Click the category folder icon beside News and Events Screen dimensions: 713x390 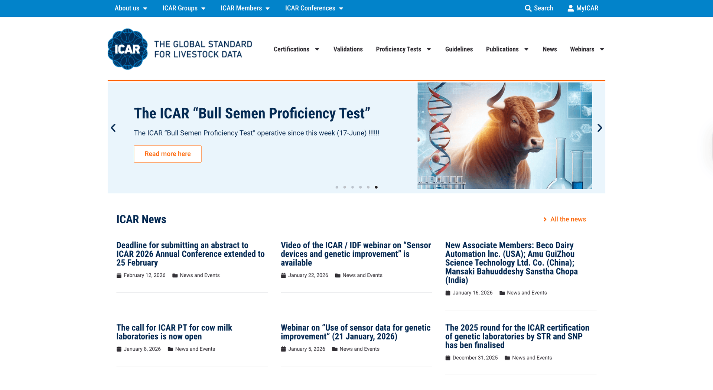pos(175,275)
